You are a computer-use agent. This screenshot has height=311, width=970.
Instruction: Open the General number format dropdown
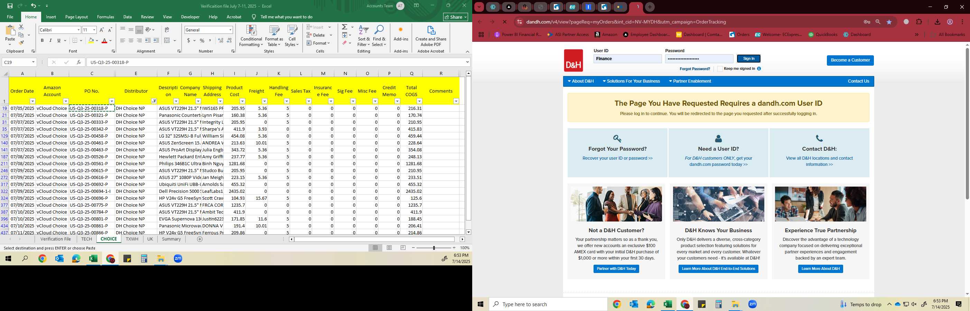230,30
